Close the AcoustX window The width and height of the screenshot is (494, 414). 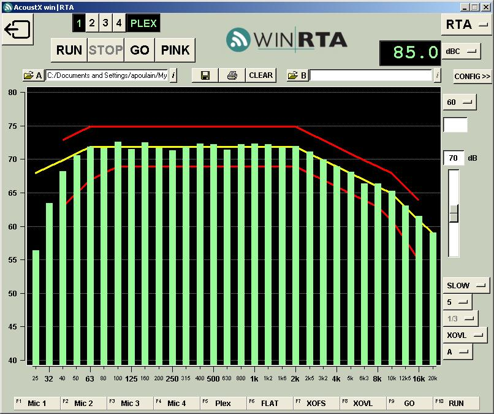486,7
